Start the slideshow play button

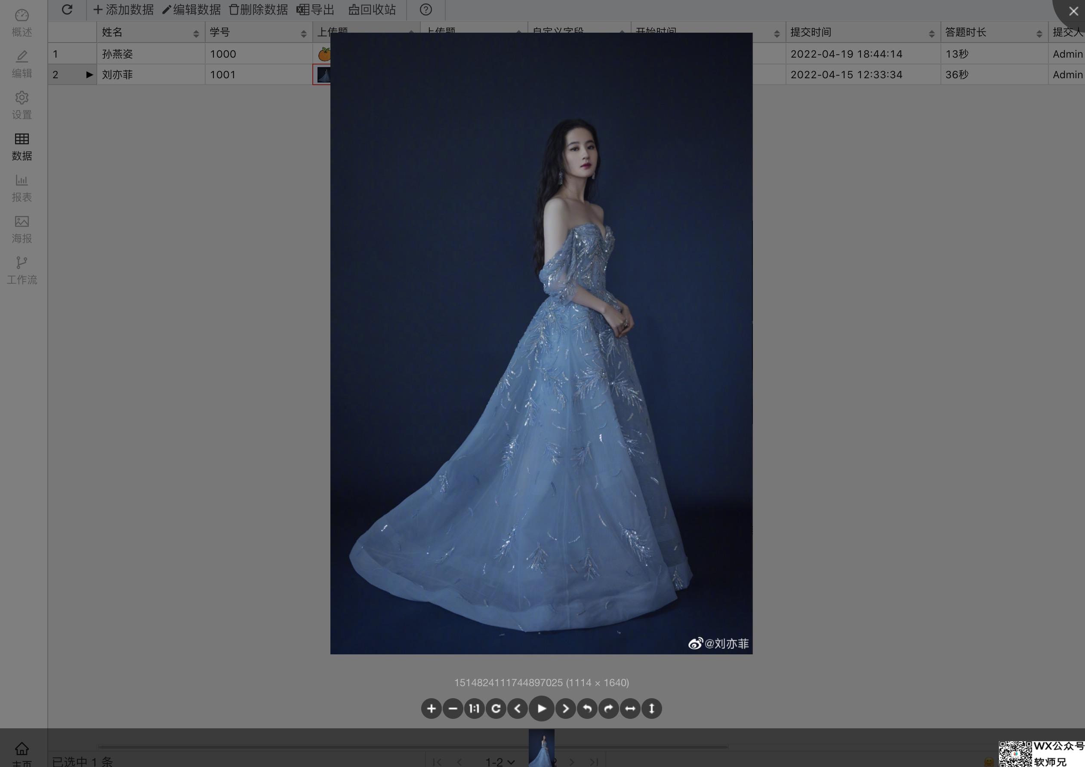[x=542, y=709]
